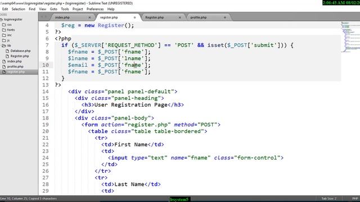Open the Help menu

click(111, 9)
